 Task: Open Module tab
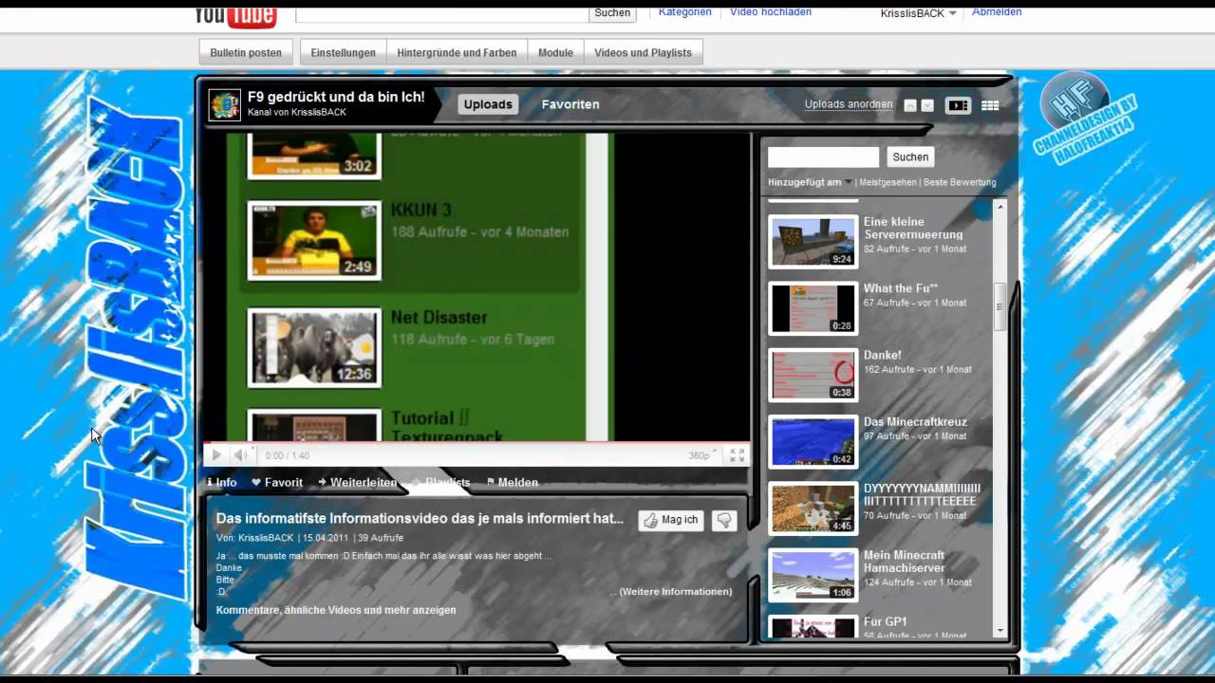click(x=555, y=53)
